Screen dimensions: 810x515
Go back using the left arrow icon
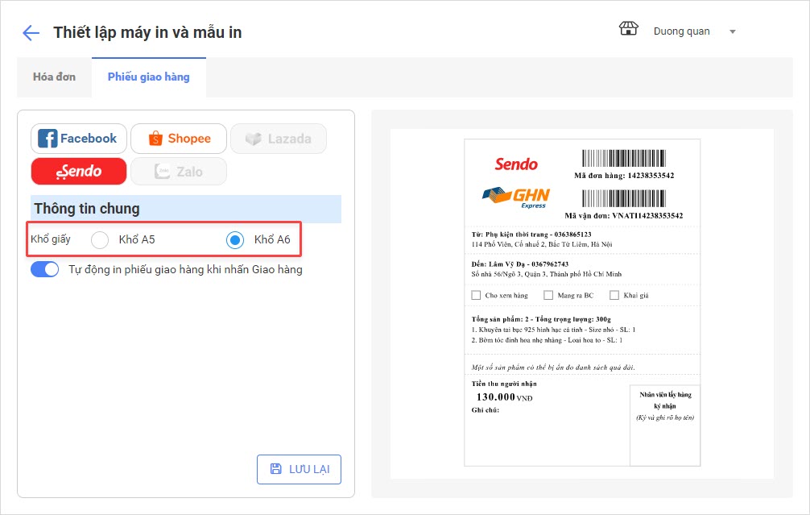pos(31,32)
